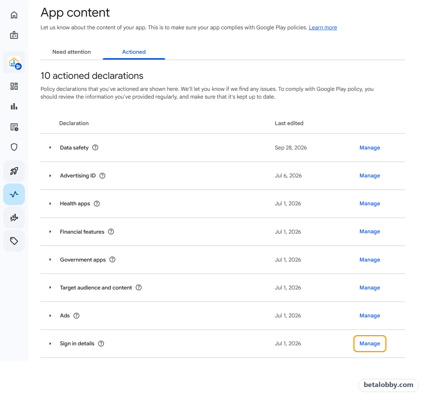Click the Sep 28, 2026 date
Screen dimensions: 425x398
291,148
